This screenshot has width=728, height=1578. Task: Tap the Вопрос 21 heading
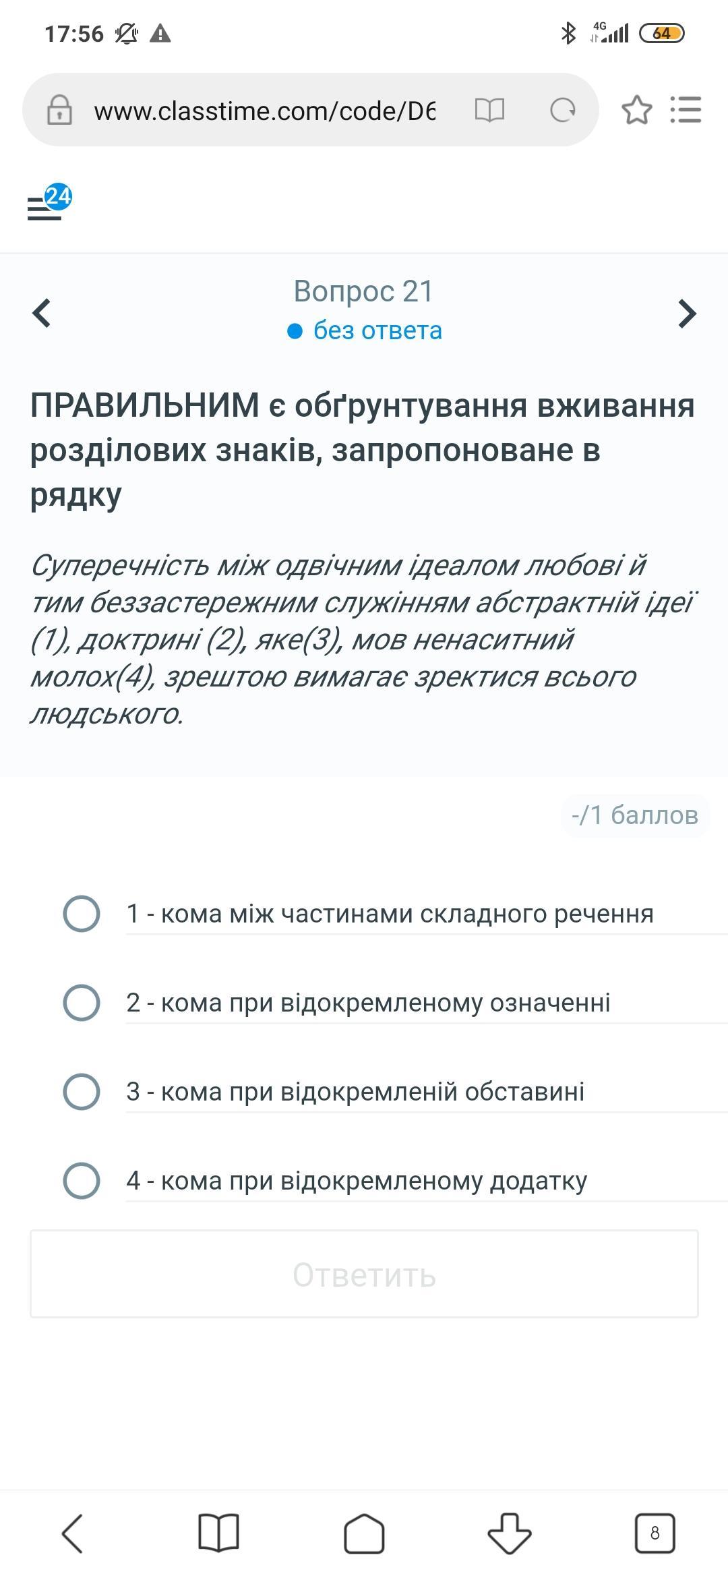pyautogui.click(x=364, y=291)
